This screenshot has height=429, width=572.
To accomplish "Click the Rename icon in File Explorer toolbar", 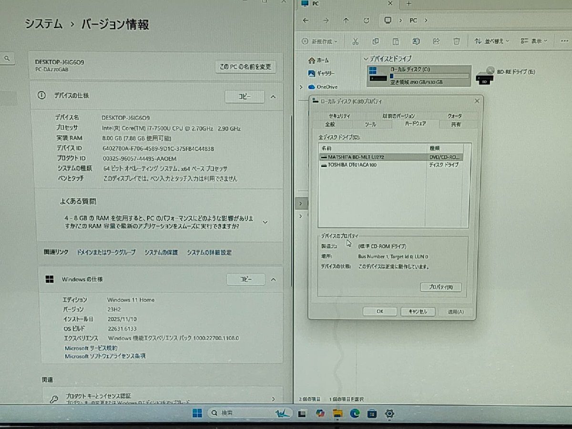I will point(416,41).
